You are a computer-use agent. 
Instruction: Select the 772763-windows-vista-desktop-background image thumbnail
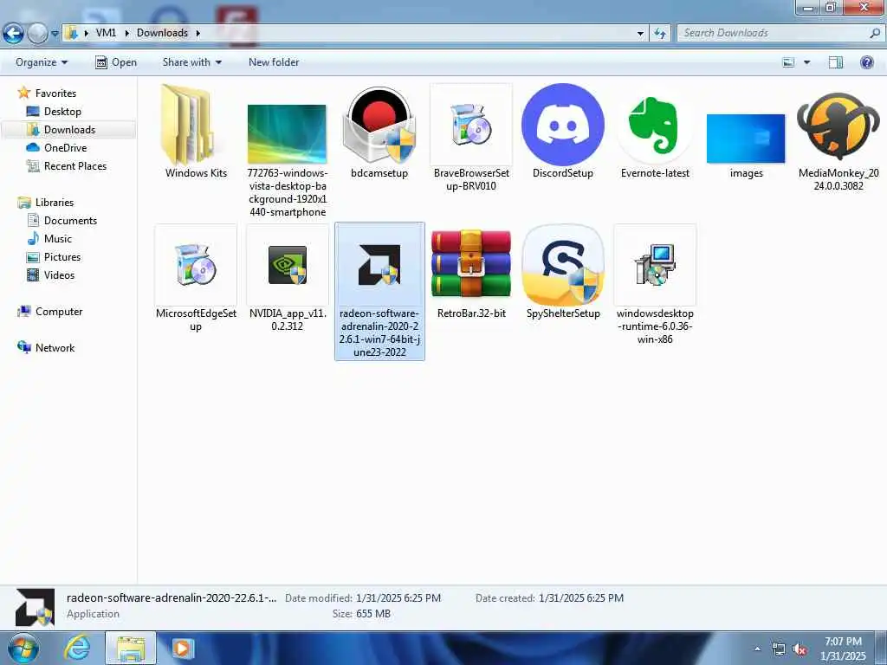[287, 134]
